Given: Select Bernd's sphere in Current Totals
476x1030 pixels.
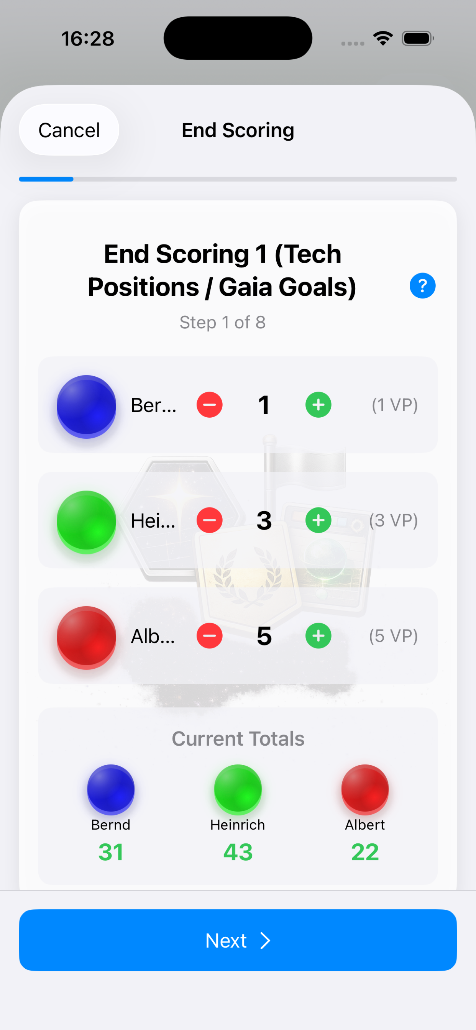Looking at the screenshot, I should pyautogui.click(x=111, y=788).
